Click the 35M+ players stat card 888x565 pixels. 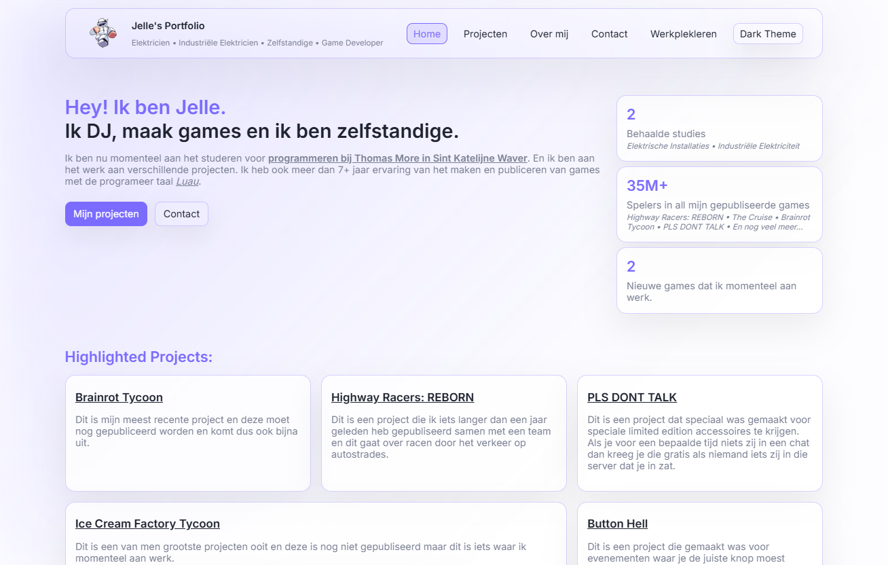tap(719, 204)
